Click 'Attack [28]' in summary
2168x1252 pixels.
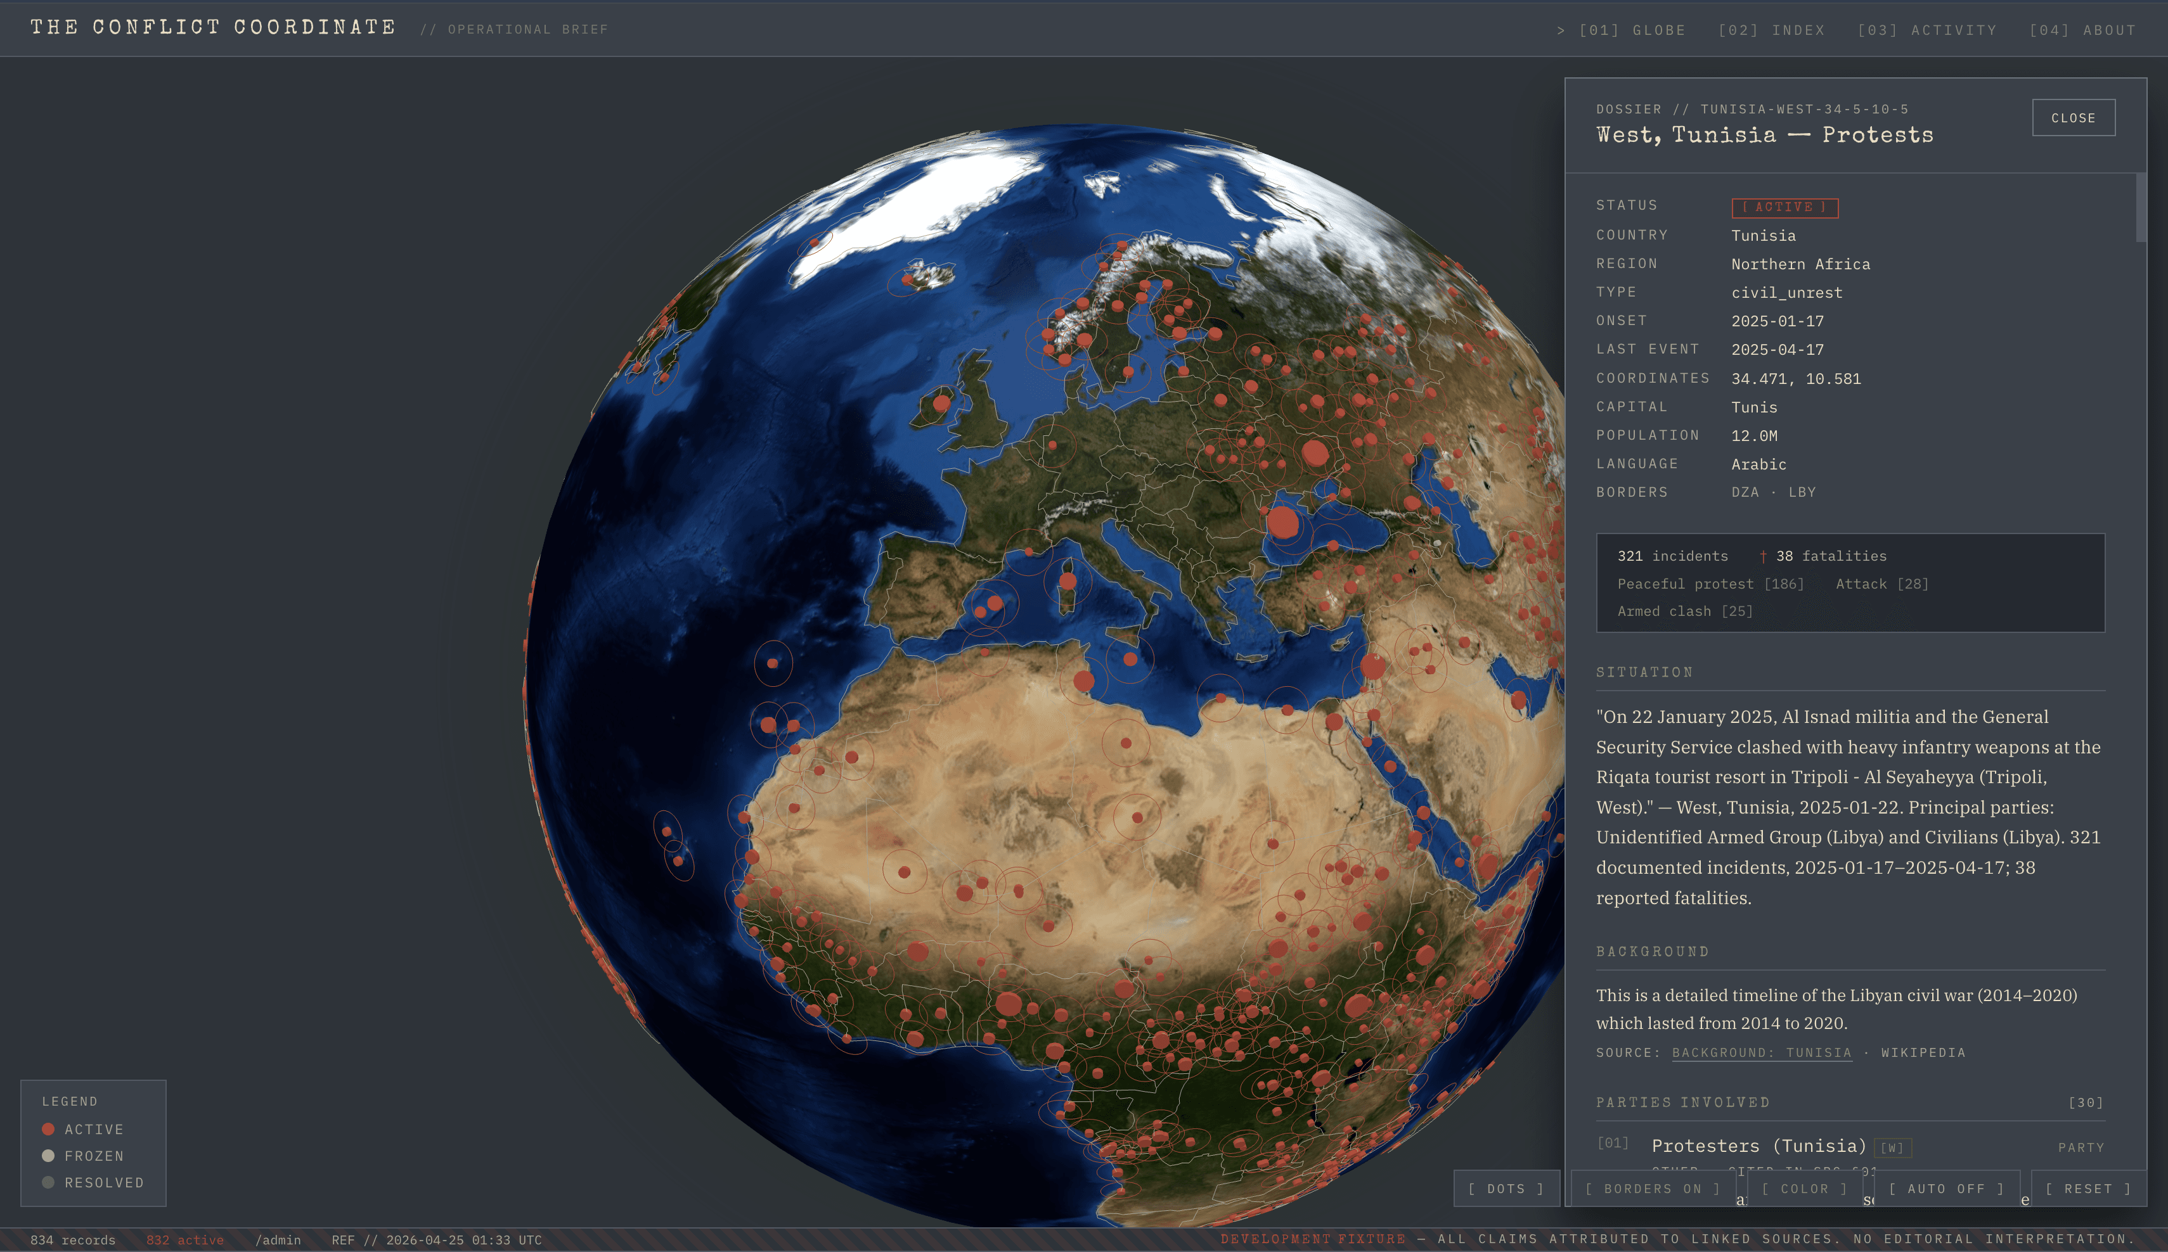pyautogui.click(x=1881, y=584)
